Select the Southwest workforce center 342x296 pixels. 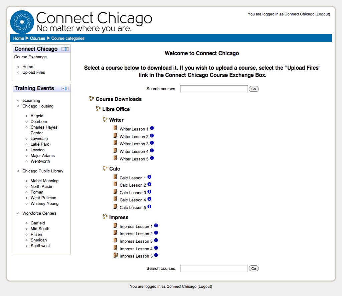click(40, 246)
